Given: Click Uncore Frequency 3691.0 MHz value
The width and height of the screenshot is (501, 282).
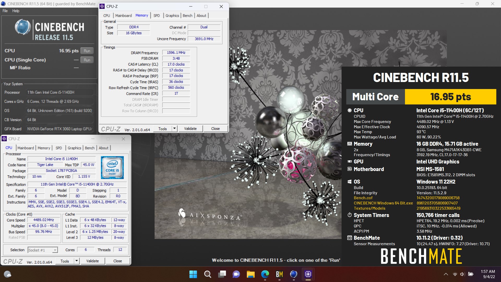Looking at the screenshot, I should coord(204,39).
